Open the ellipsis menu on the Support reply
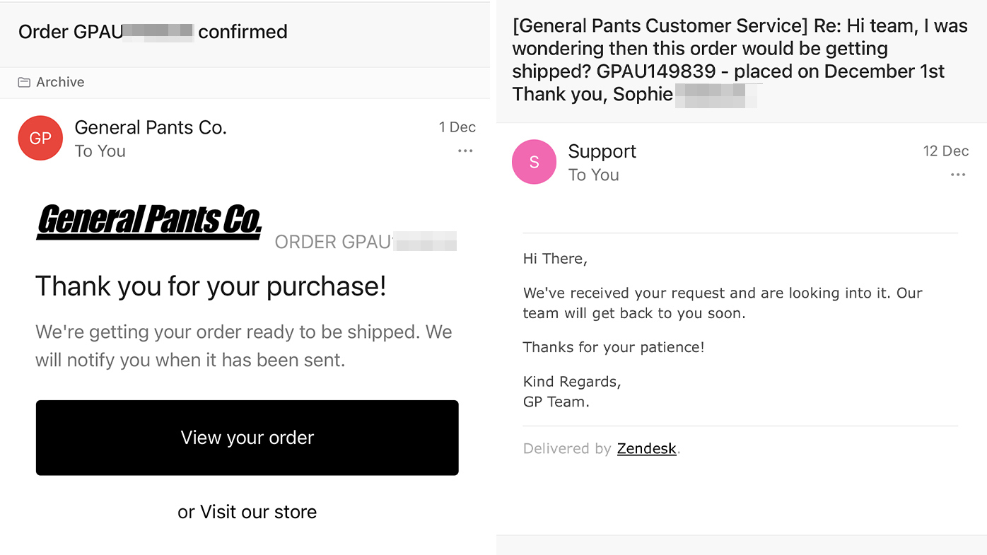This screenshot has height=555, width=987. tap(958, 174)
